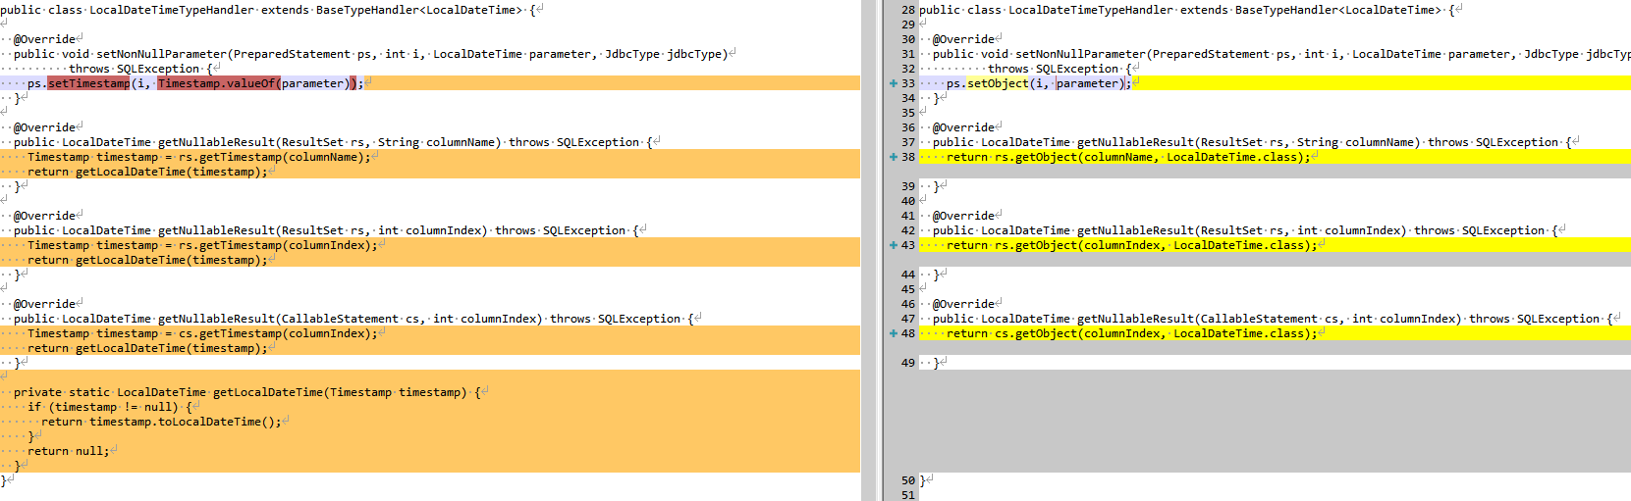Screen dimensions: 1631x501
Task: Click the plus change marker at line 38
Action: point(893,157)
